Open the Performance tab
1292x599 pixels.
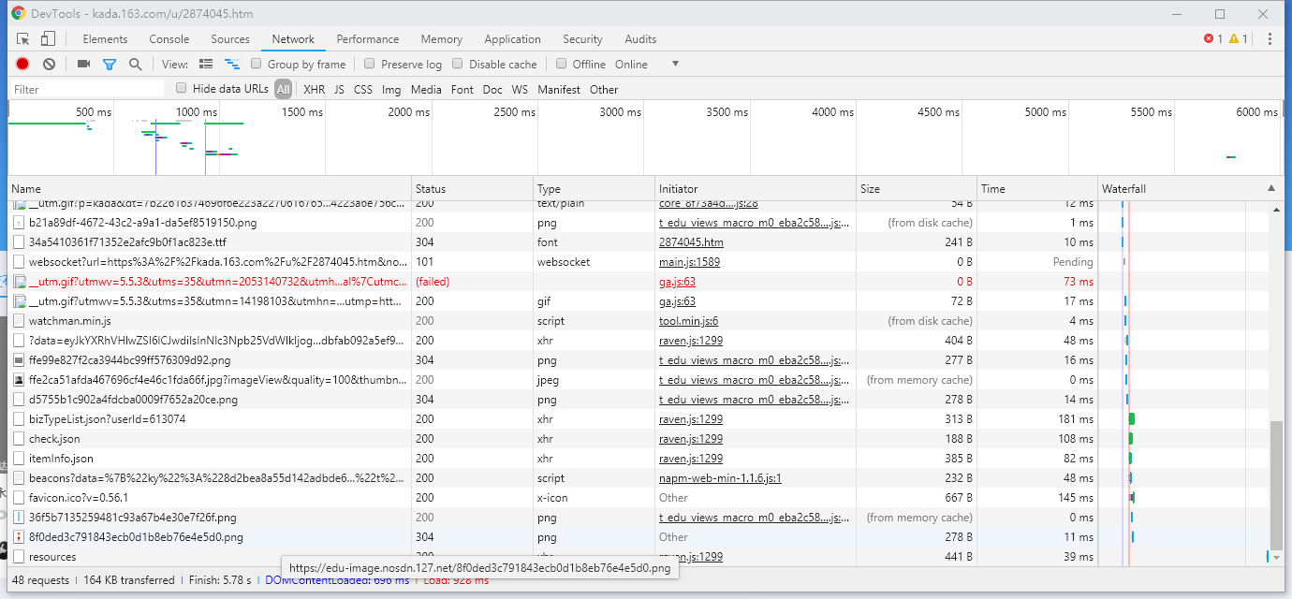pyautogui.click(x=367, y=39)
